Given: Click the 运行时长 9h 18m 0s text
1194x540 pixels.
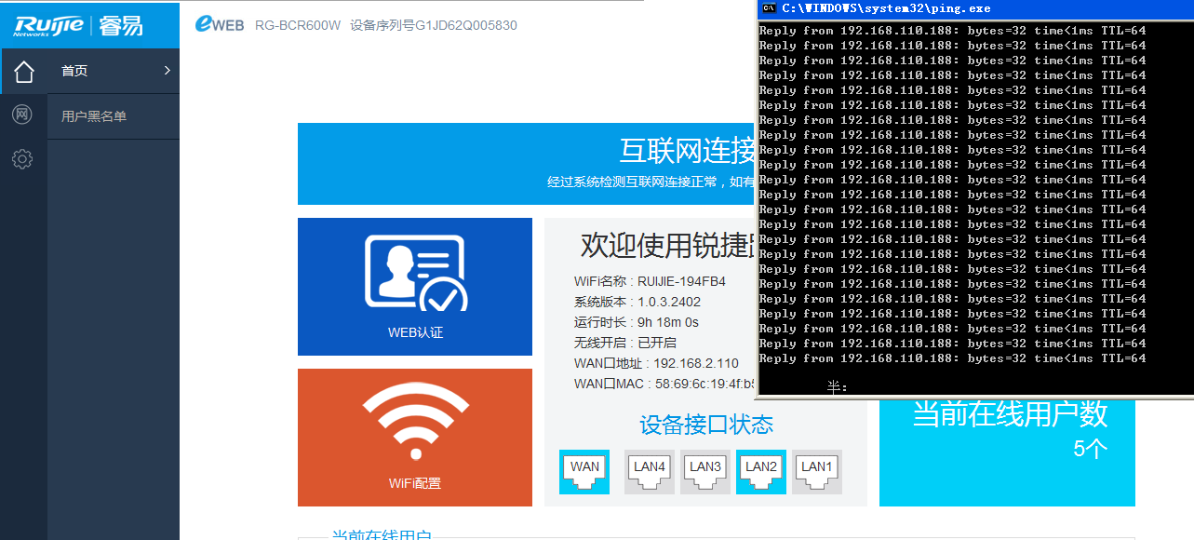Looking at the screenshot, I should tap(637, 322).
